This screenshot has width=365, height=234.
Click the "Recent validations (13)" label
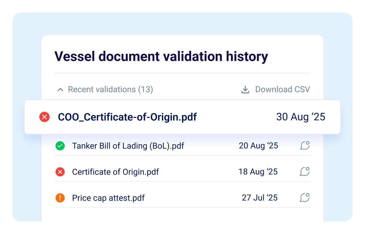coord(110,89)
